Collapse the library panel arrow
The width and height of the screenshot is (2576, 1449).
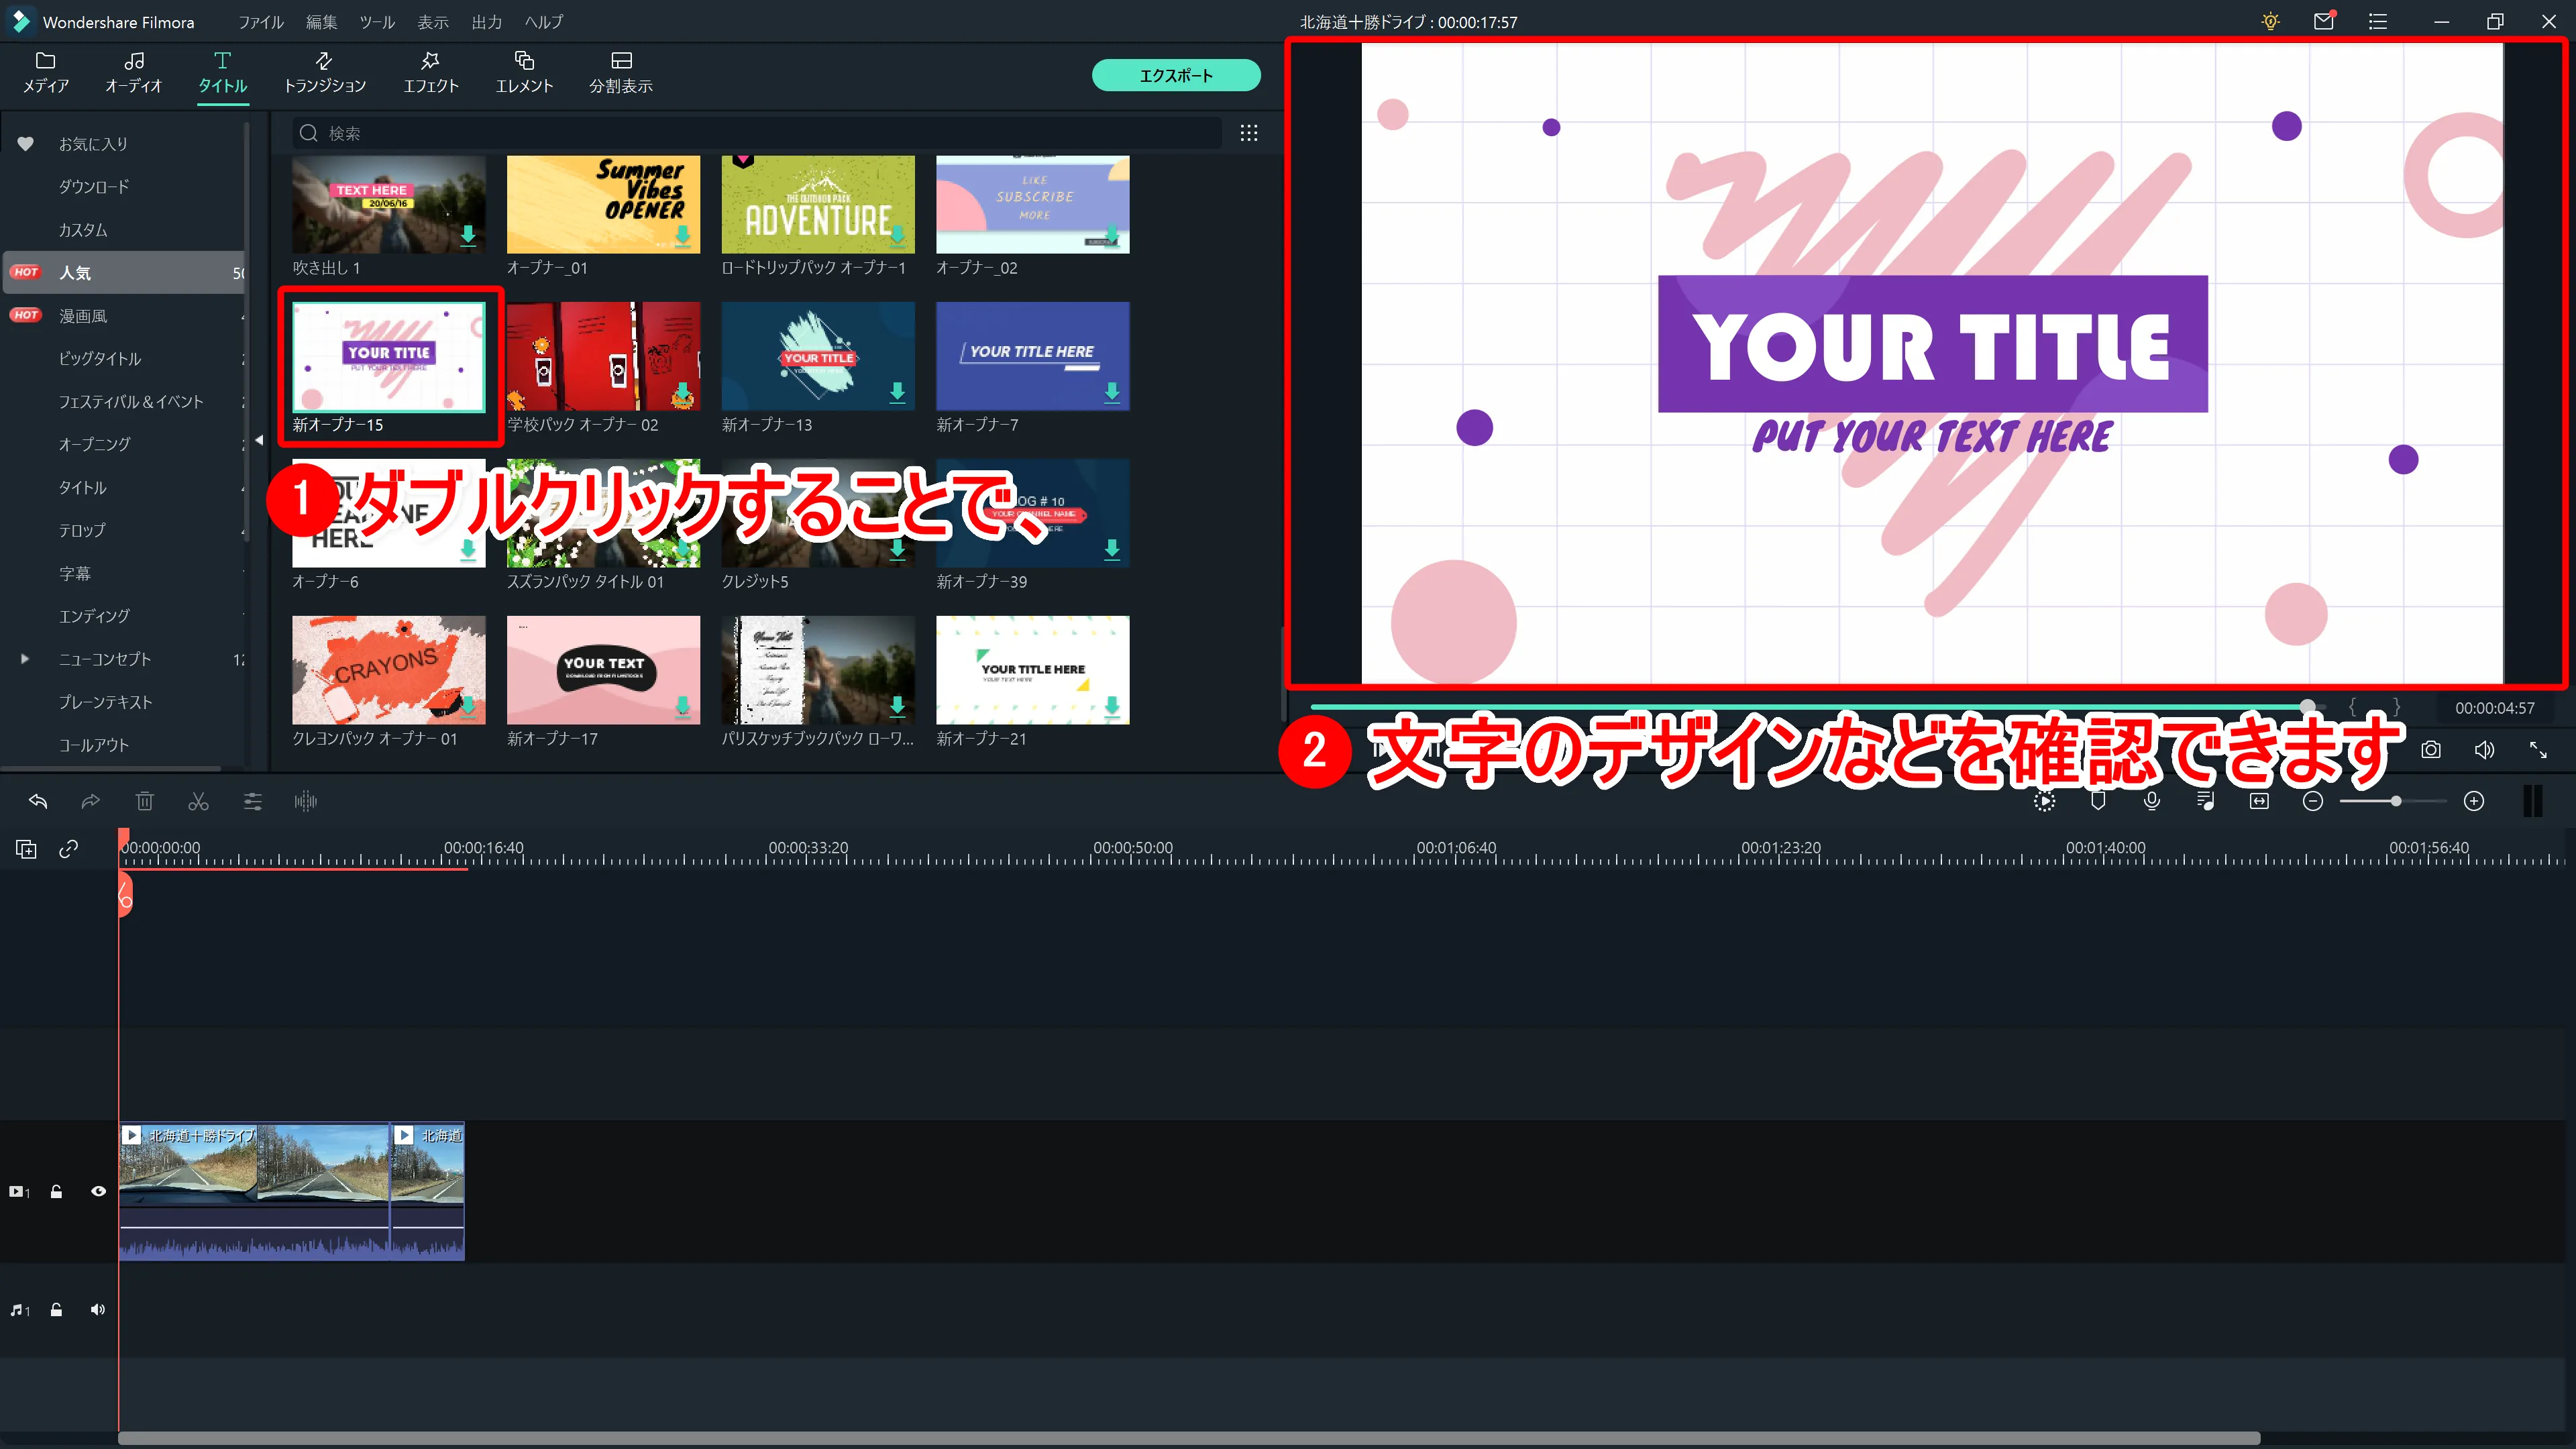pyautogui.click(x=259, y=440)
